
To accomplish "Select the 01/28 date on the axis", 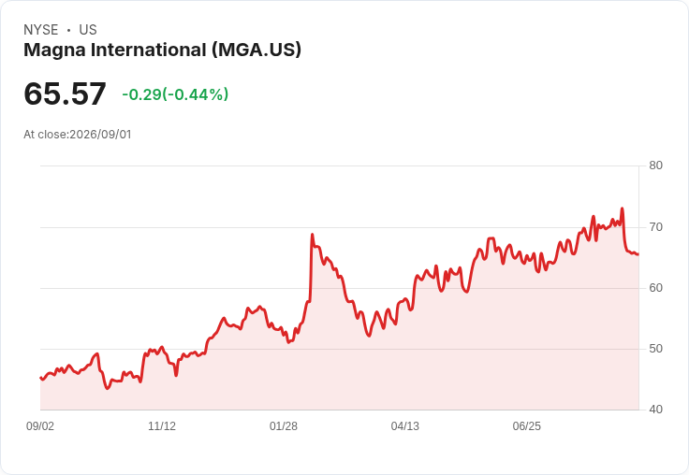I will pos(284,425).
